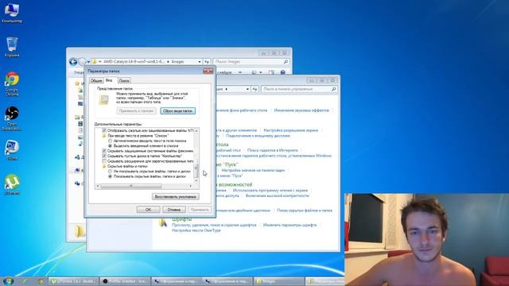509x286 pixels.
Task: Select 'Автоматически вводить текст в поле поиска' radio
Action: 110,141
